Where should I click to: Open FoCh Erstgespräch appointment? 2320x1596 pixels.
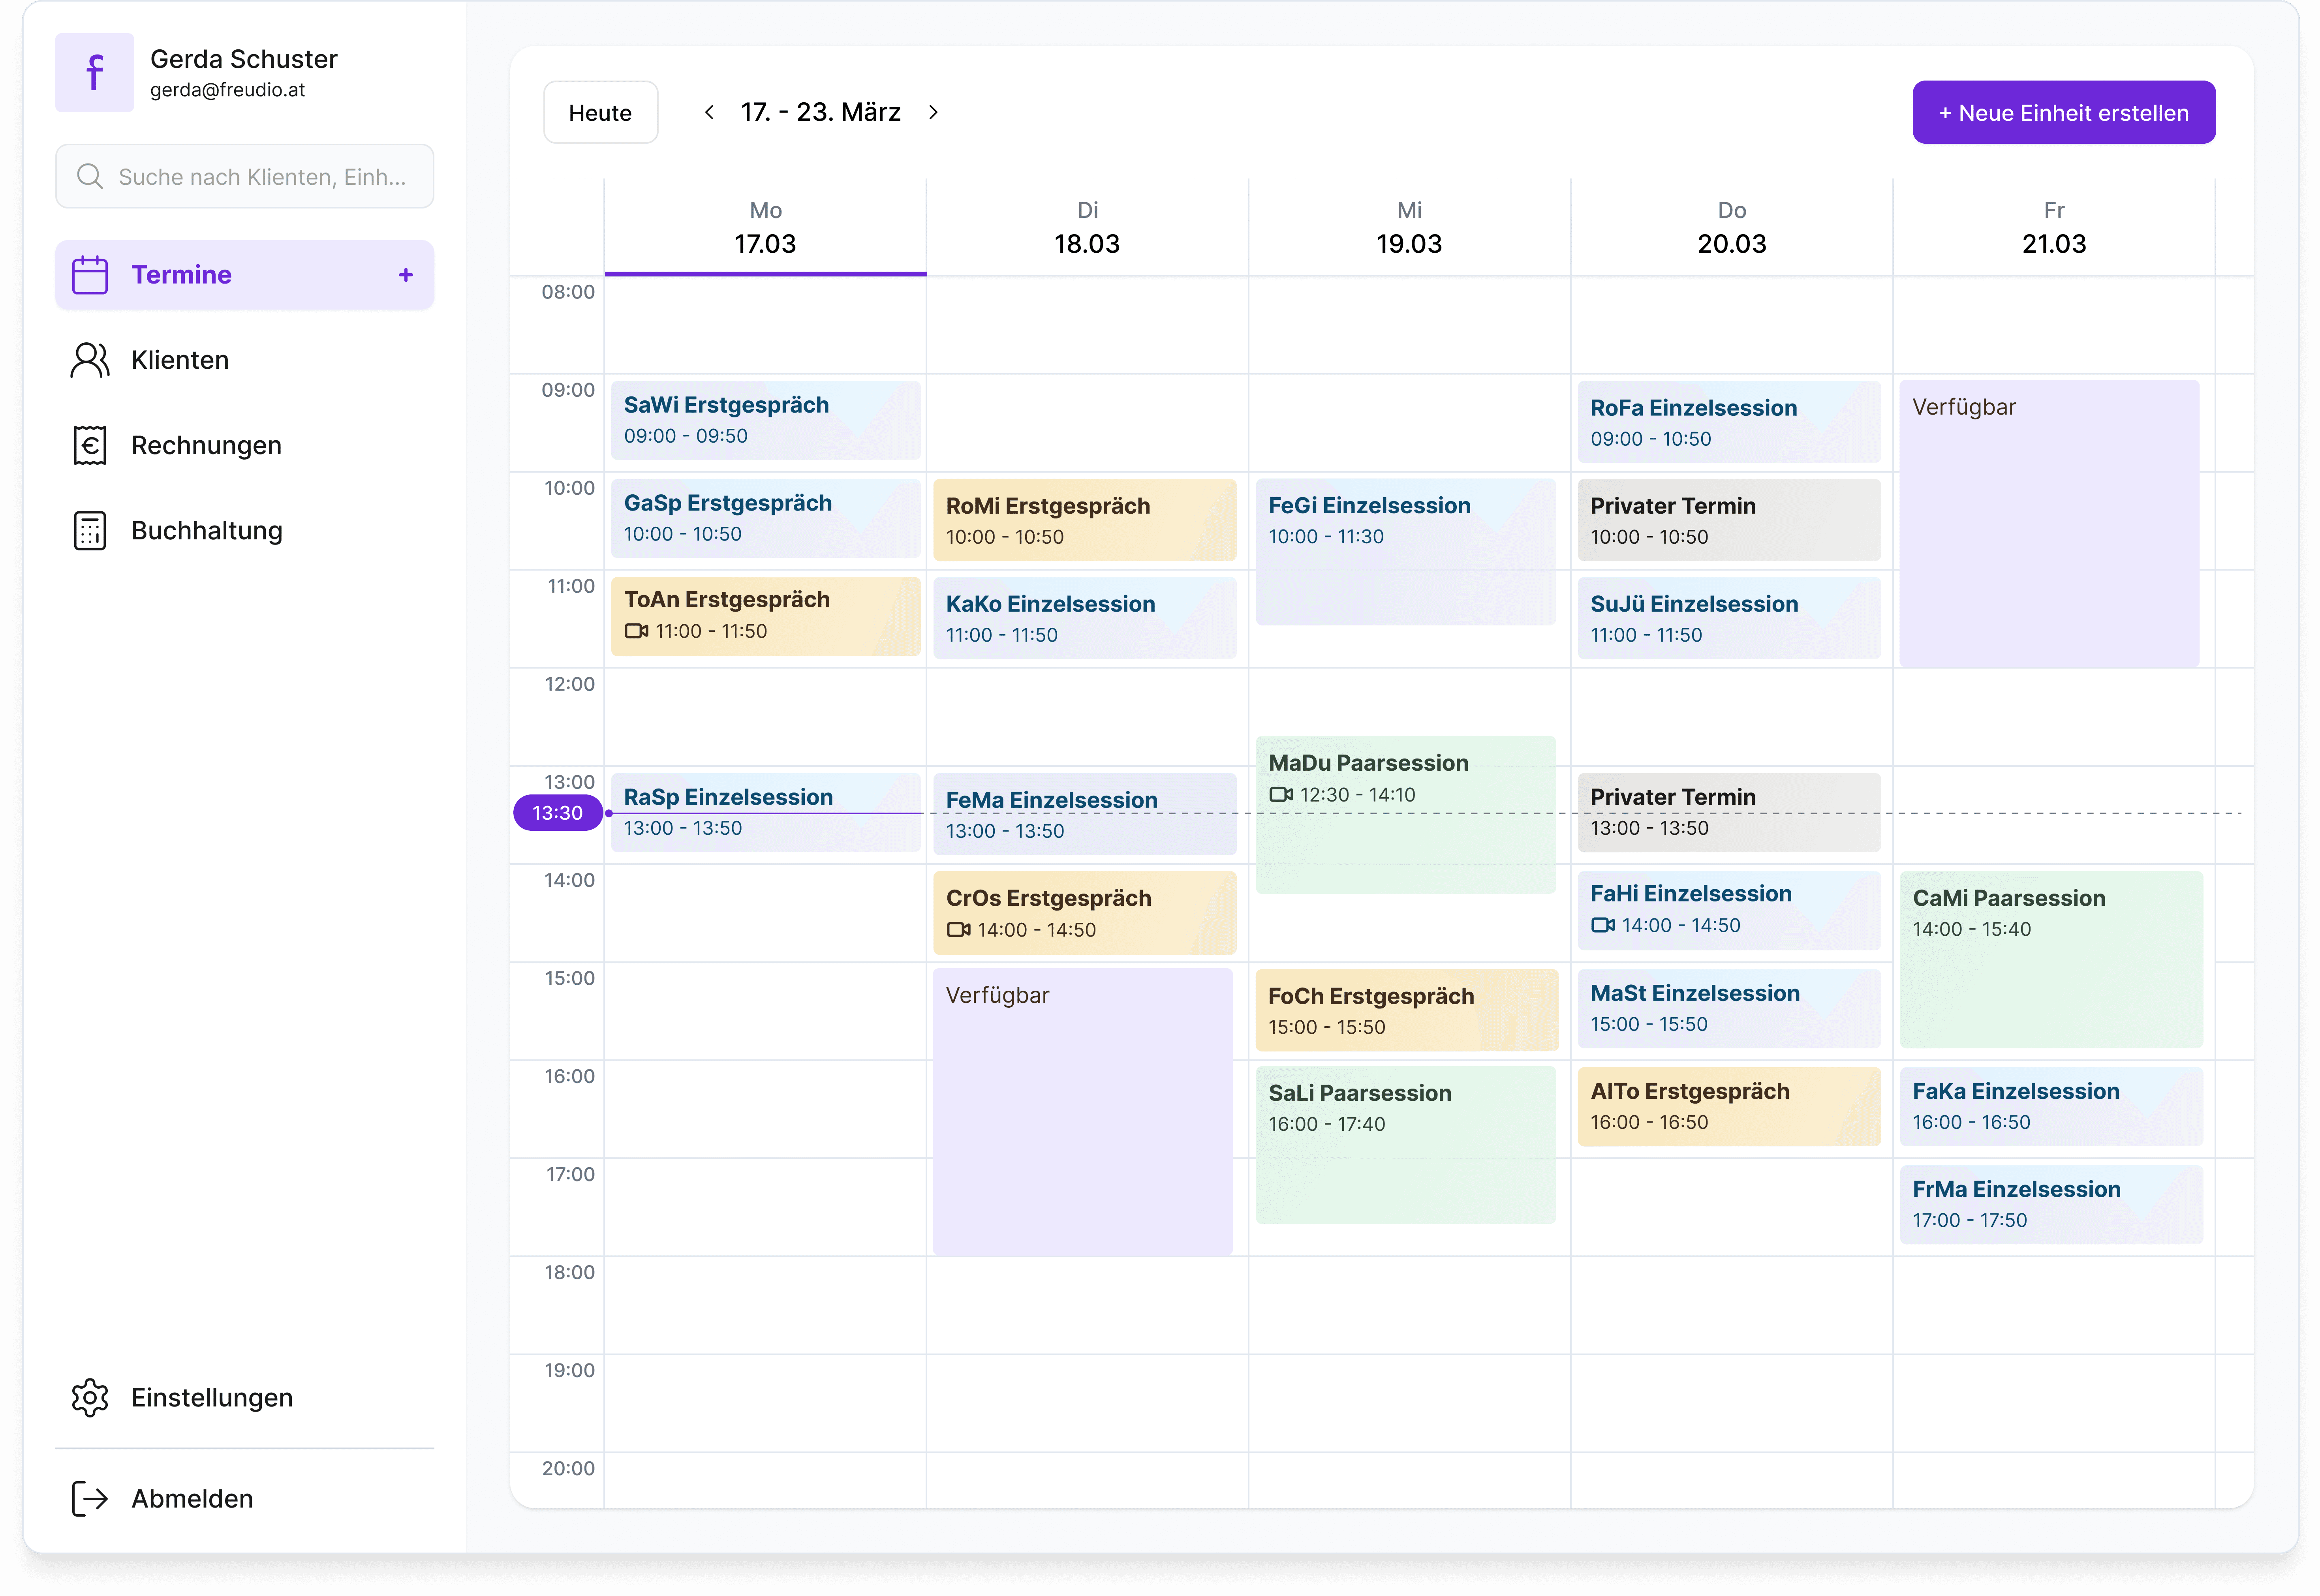[1407, 1010]
